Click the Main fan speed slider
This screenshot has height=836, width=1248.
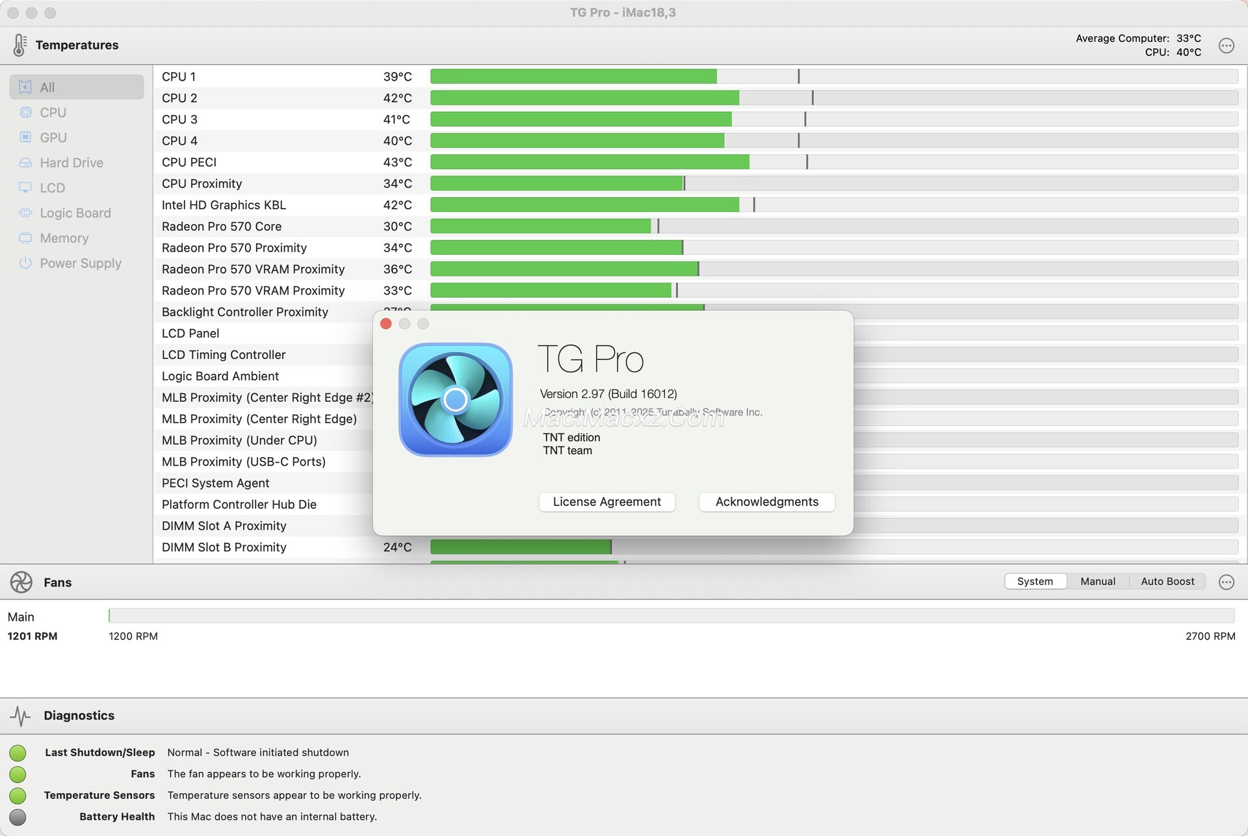(671, 616)
